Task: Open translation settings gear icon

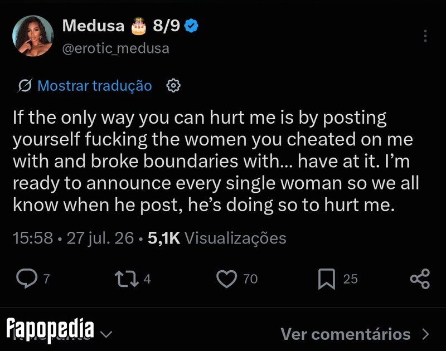Action: coord(173,86)
